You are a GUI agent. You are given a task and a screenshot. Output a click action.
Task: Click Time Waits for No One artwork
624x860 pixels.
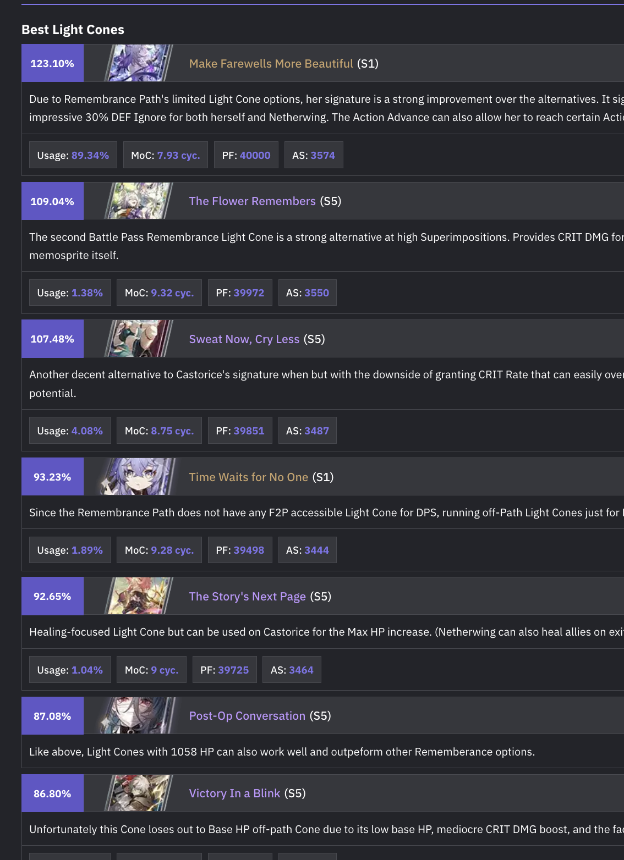click(x=139, y=477)
